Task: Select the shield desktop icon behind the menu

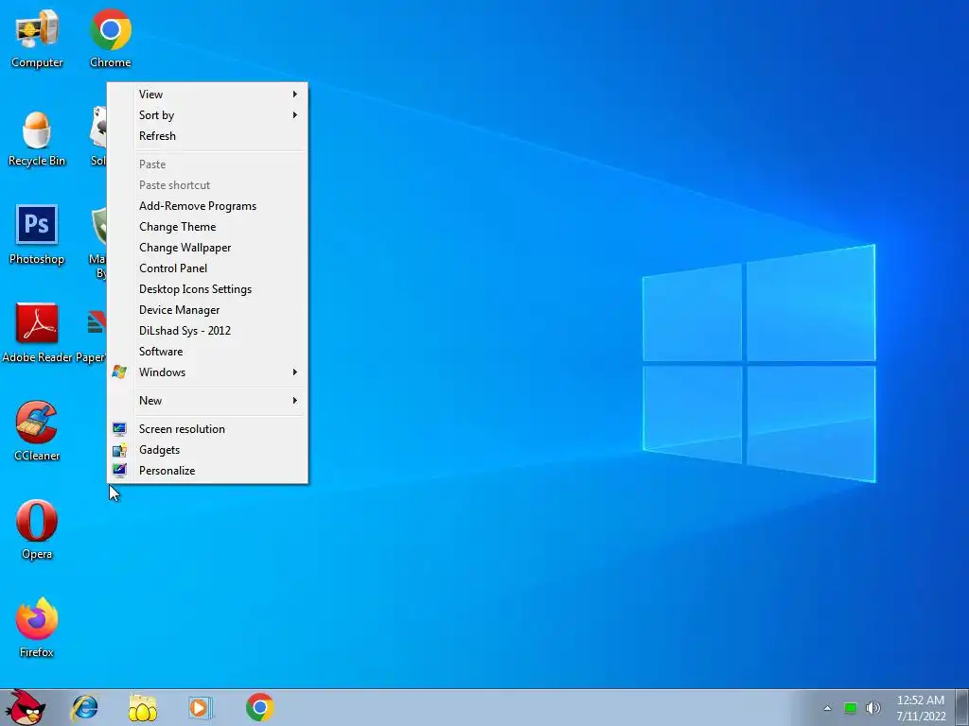Action: pyautogui.click(x=98, y=241)
